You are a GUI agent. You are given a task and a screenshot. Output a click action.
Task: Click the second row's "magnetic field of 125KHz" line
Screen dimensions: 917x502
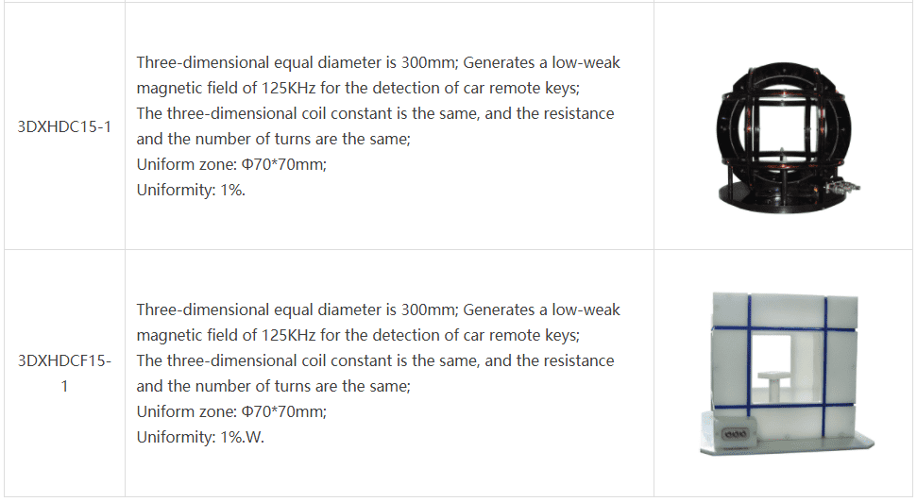click(x=358, y=335)
